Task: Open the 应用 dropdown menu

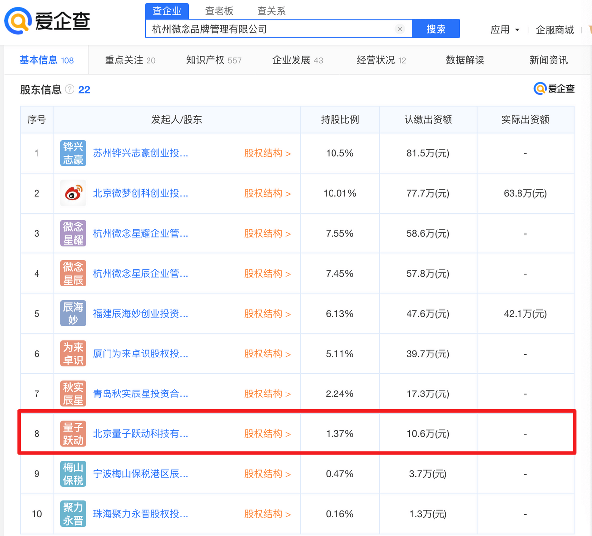Action: coord(505,30)
